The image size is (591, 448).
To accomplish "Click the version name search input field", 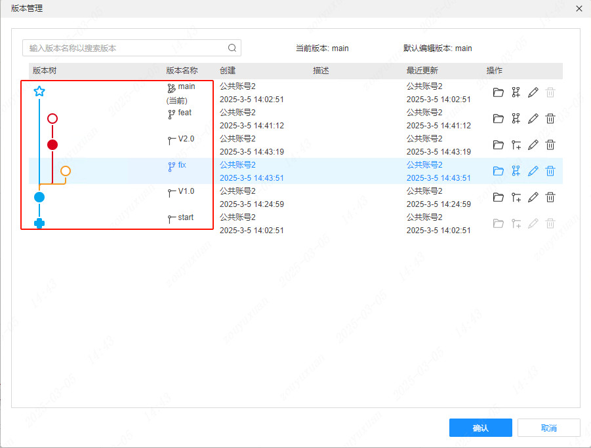I will click(118, 48).
